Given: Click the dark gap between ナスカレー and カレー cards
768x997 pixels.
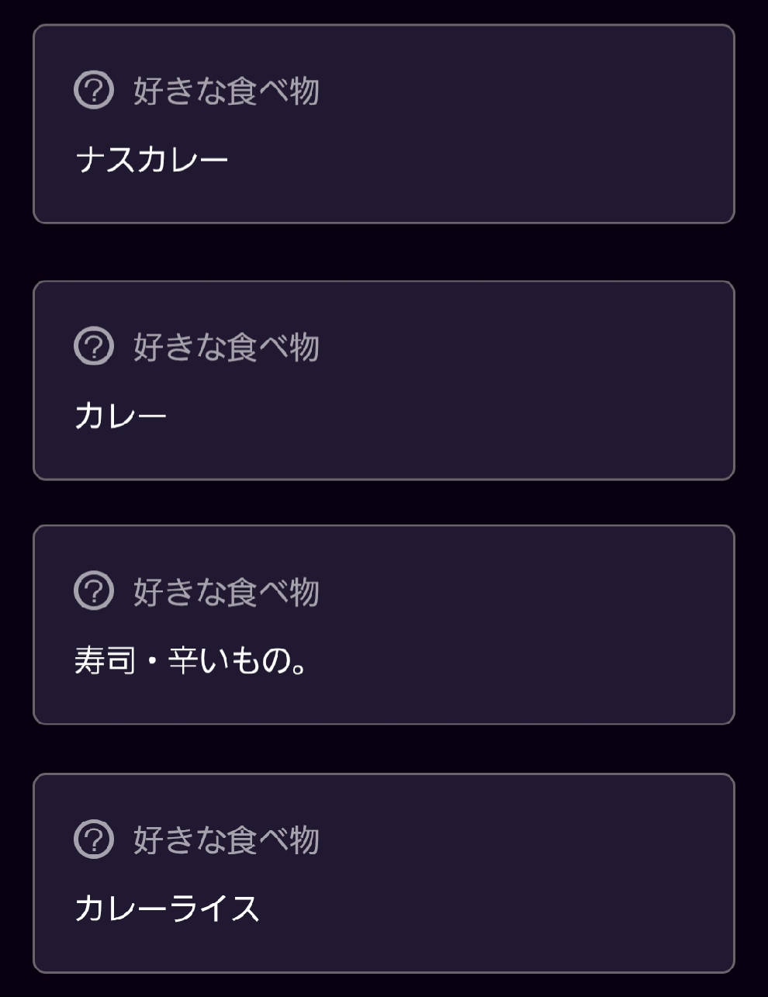Looking at the screenshot, I should [384, 252].
